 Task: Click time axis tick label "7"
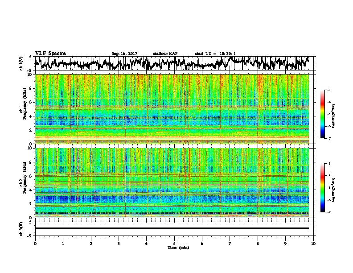click(x=230, y=244)
